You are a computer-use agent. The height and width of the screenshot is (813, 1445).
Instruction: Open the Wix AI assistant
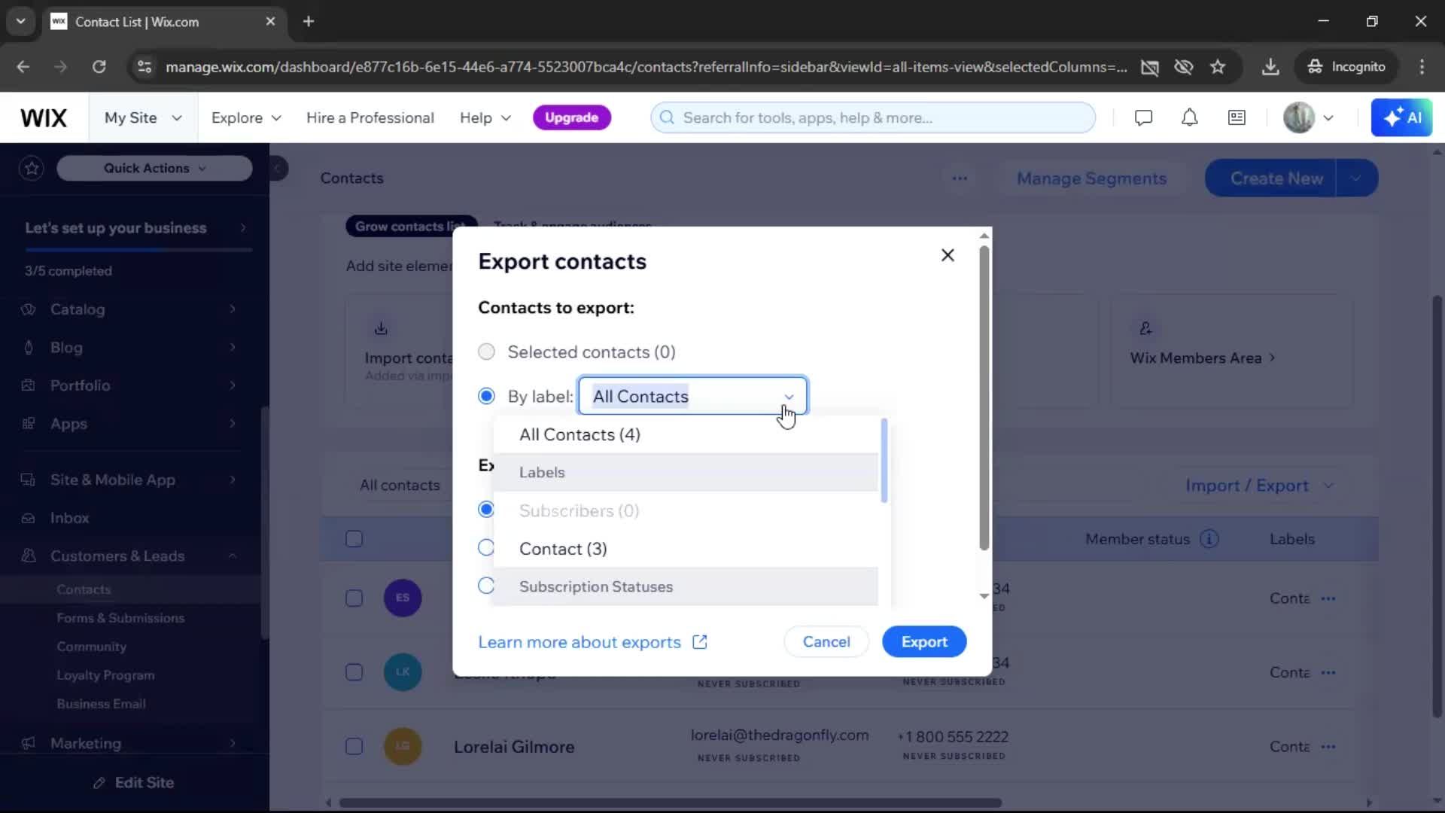pos(1401,117)
